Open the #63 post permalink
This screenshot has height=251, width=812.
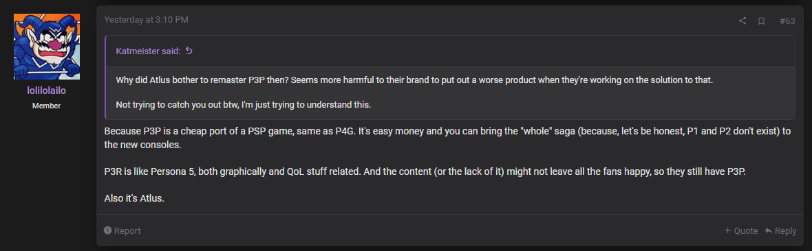point(787,21)
